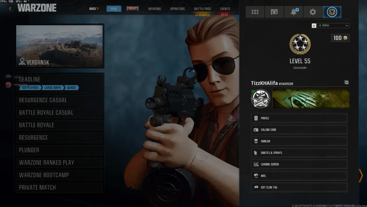This screenshot has width=367, height=207.
Task: Open the notifications bell icon
Action: [x=293, y=12]
